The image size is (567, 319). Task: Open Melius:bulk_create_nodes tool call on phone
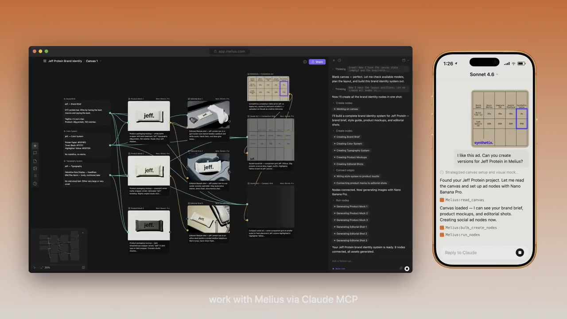tap(468, 228)
